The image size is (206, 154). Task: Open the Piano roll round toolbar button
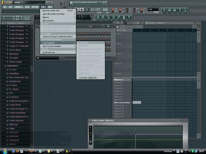[174, 10]
